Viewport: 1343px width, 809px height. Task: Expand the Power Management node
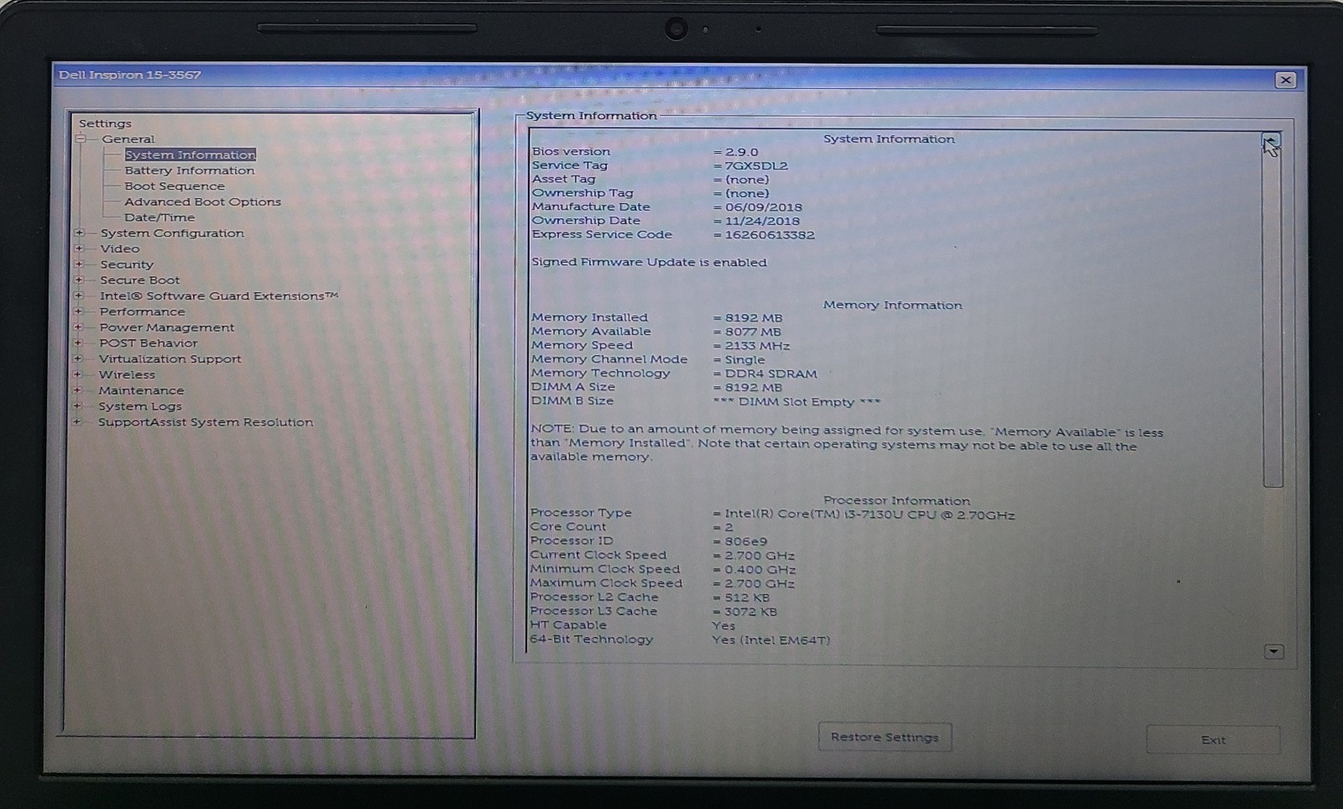click(78, 327)
